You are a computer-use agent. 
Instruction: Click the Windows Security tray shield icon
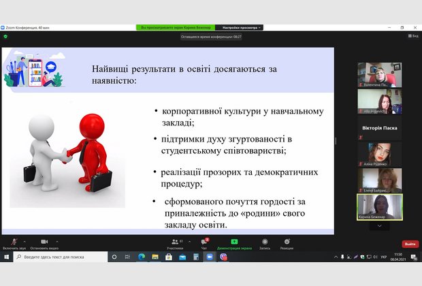point(362,257)
